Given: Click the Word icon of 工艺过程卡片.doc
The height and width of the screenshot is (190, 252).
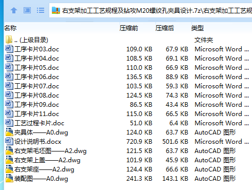Looking at the screenshot, I should tap(9, 123).
